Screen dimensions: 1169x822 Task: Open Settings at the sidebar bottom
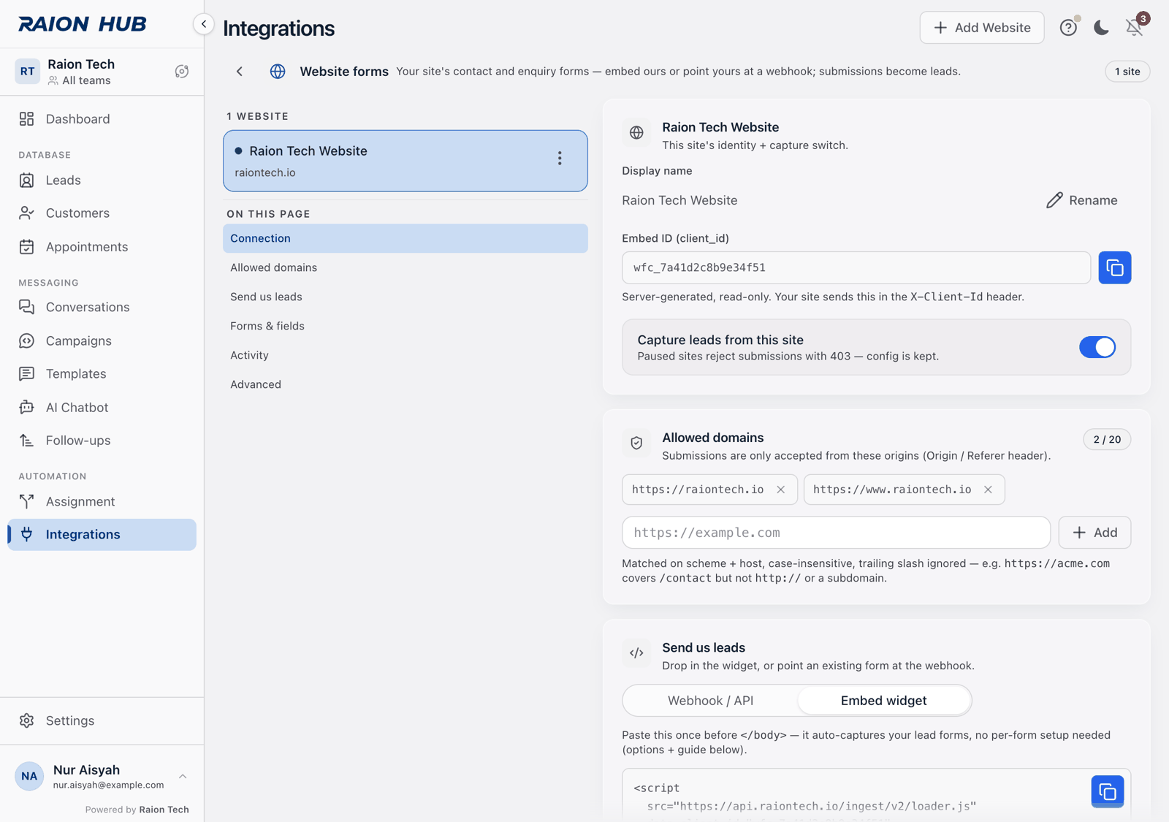tap(102, 721)
